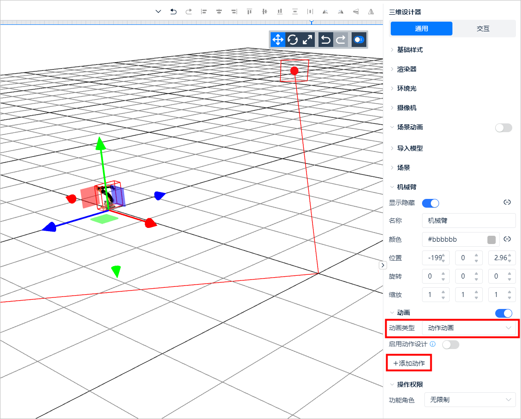This screenshot has height=419, width=521.
Task: Open the gray color swatch picker
Action: [x=492, y=239]
